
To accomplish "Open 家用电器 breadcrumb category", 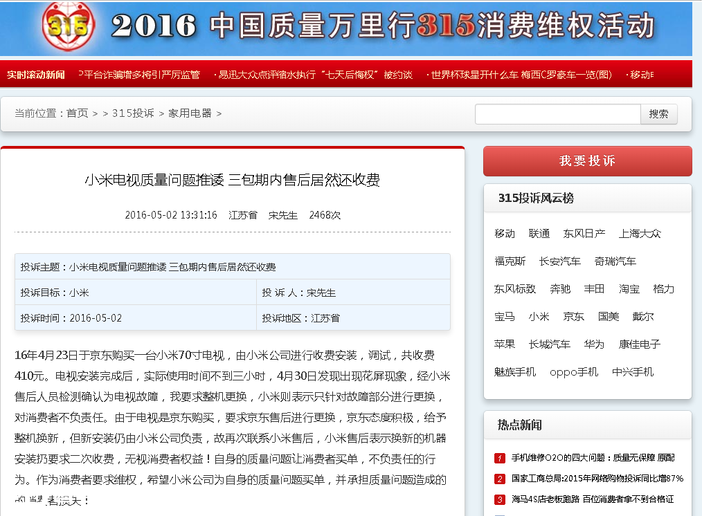I will [x=190, y=113].
